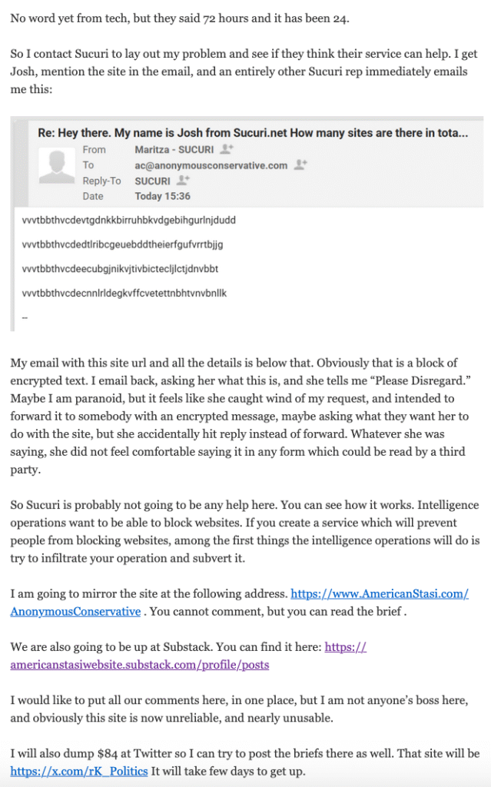
Task: Click the 'Date' field label in email header
Action: [x=92, y=196]
